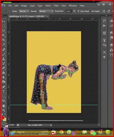Select the Crop tool
Image resolution: width=114 pixels, height=137 pixels.
click(3, 40)
